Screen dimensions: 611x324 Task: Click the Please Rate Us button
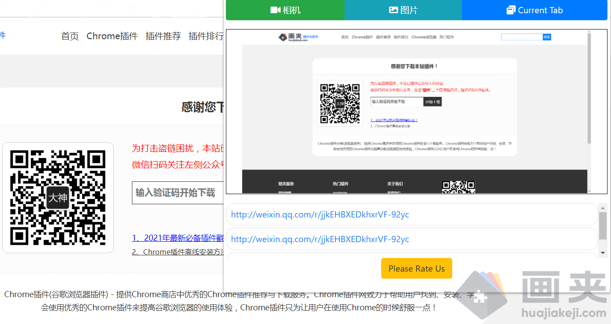point(416,268)
